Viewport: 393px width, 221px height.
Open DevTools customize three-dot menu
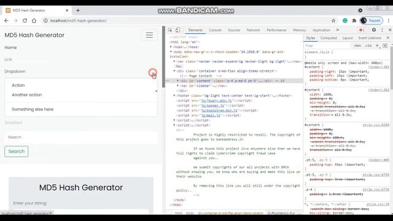(382, 30)
